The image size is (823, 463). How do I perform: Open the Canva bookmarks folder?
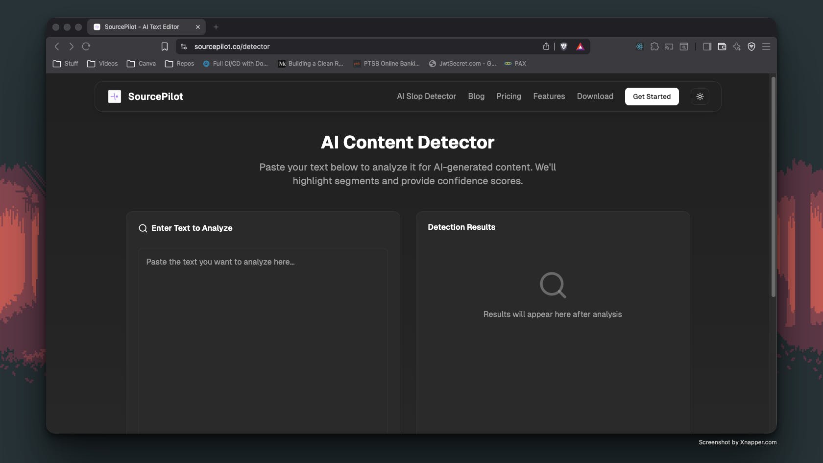pyautogui.click(x=141, y=64)
